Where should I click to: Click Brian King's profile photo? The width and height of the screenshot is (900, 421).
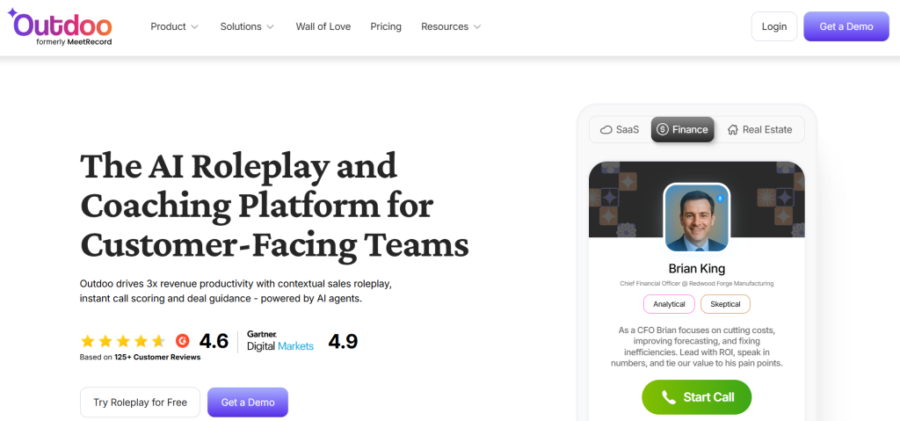pos(696,217)
